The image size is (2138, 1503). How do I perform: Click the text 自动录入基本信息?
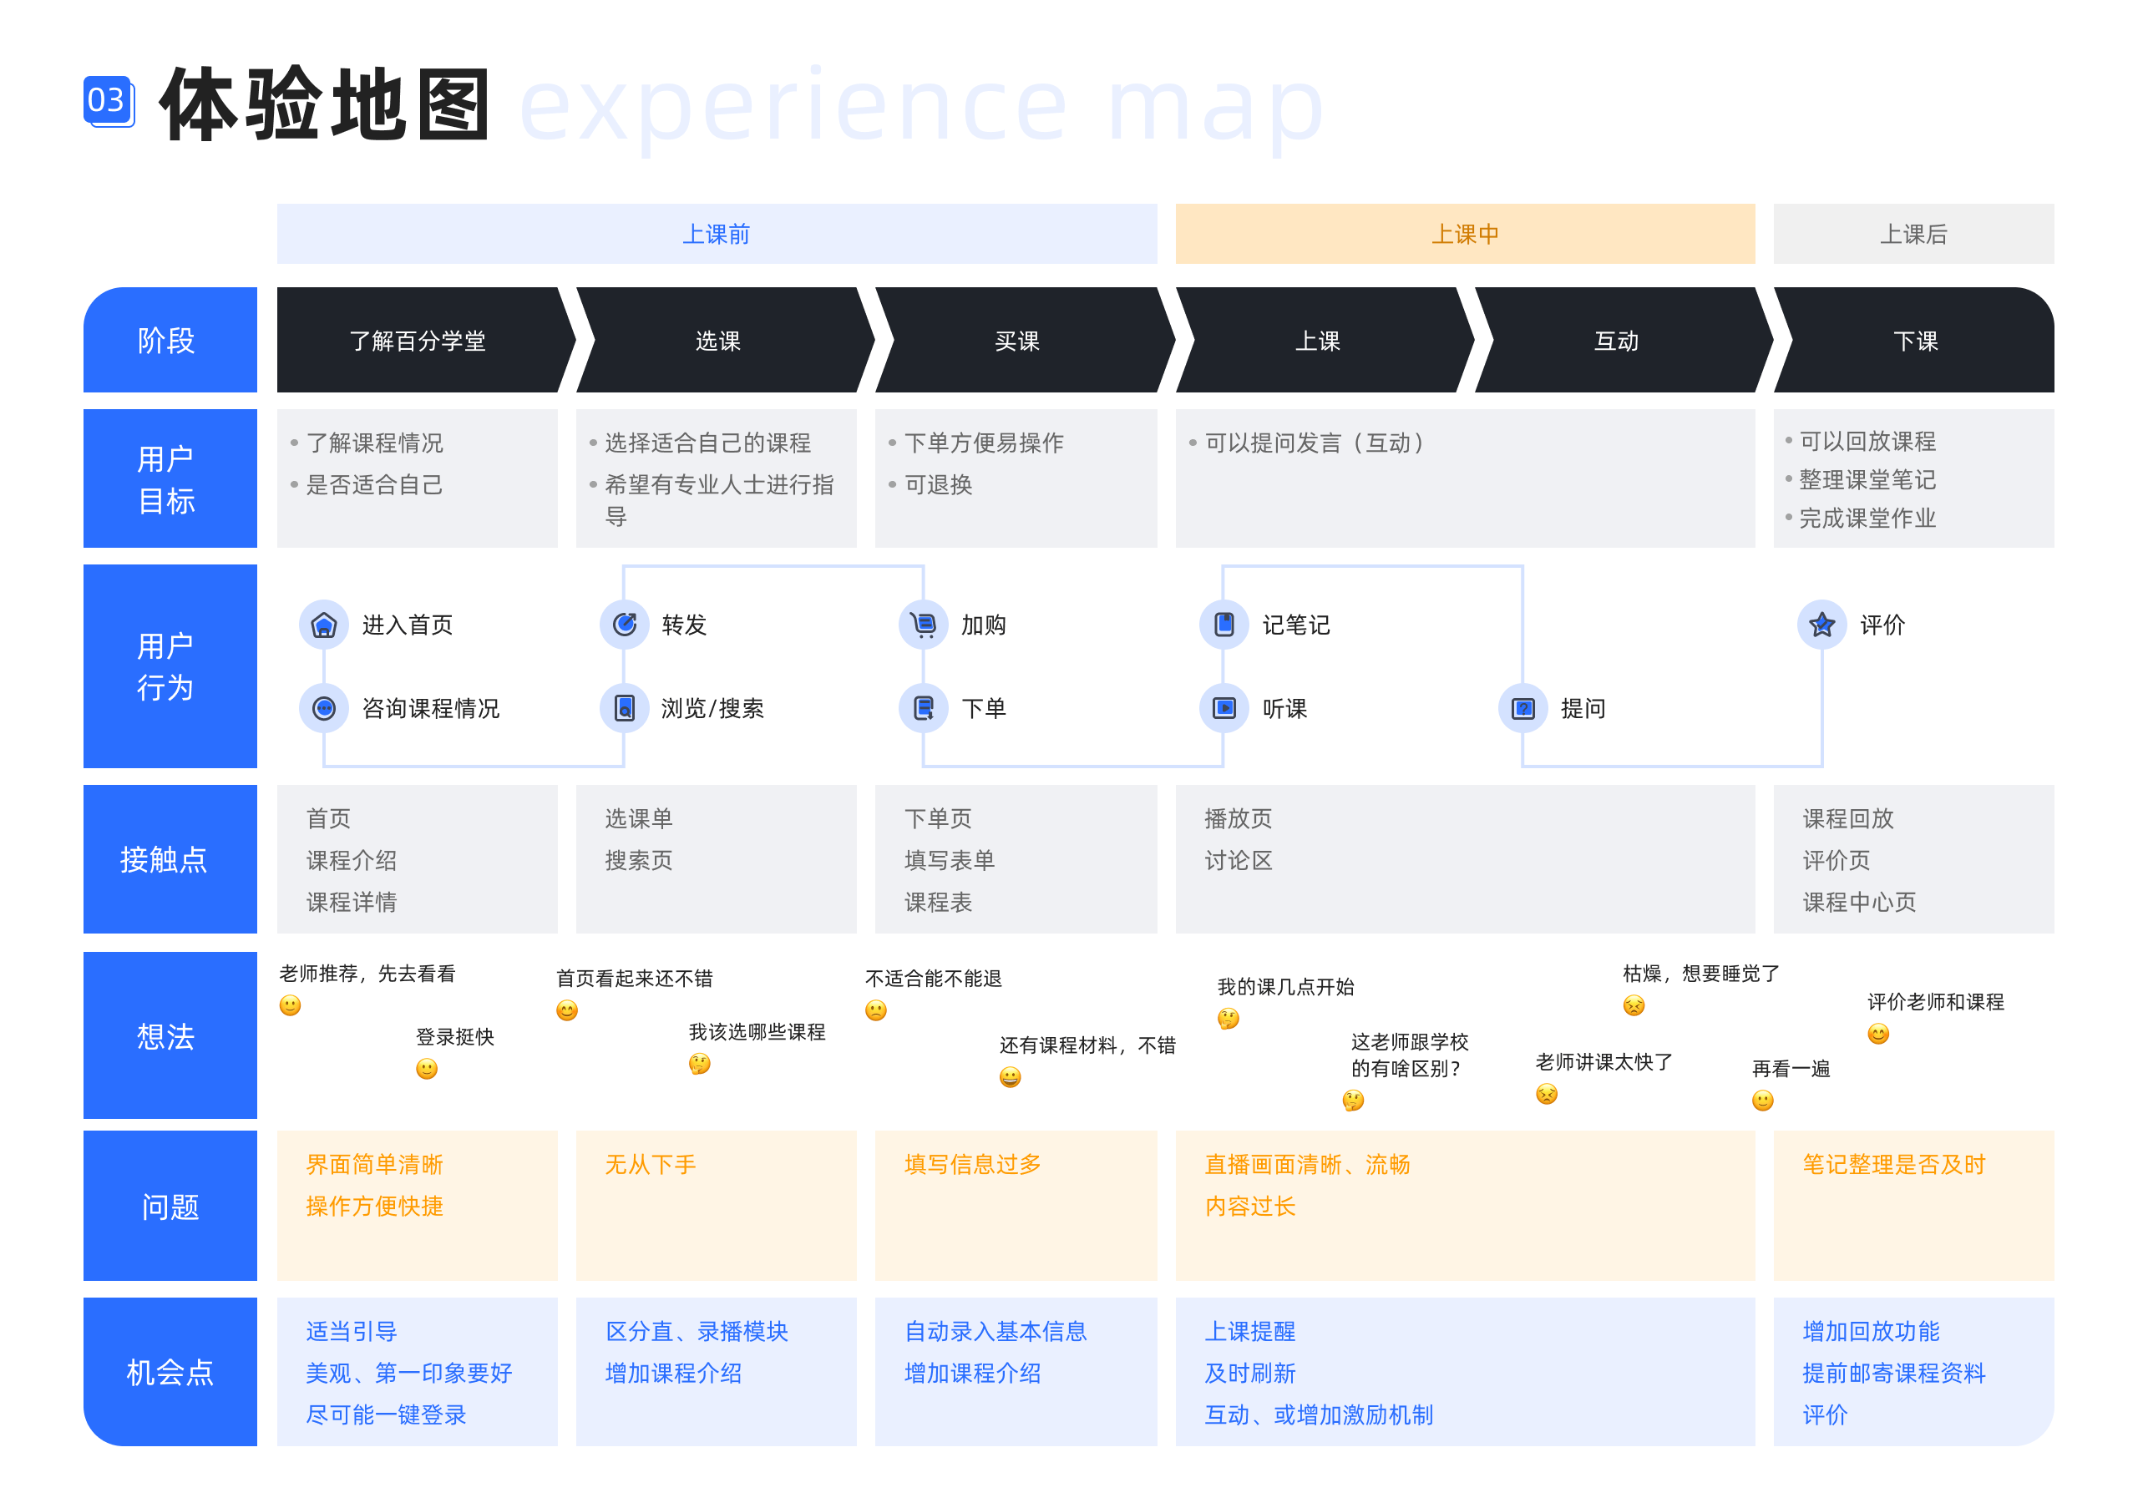996,1332
